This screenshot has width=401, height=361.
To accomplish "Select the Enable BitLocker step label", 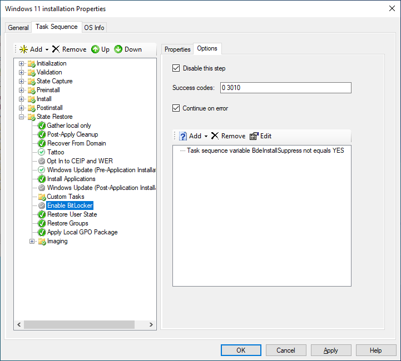I will tap(70, 205).
